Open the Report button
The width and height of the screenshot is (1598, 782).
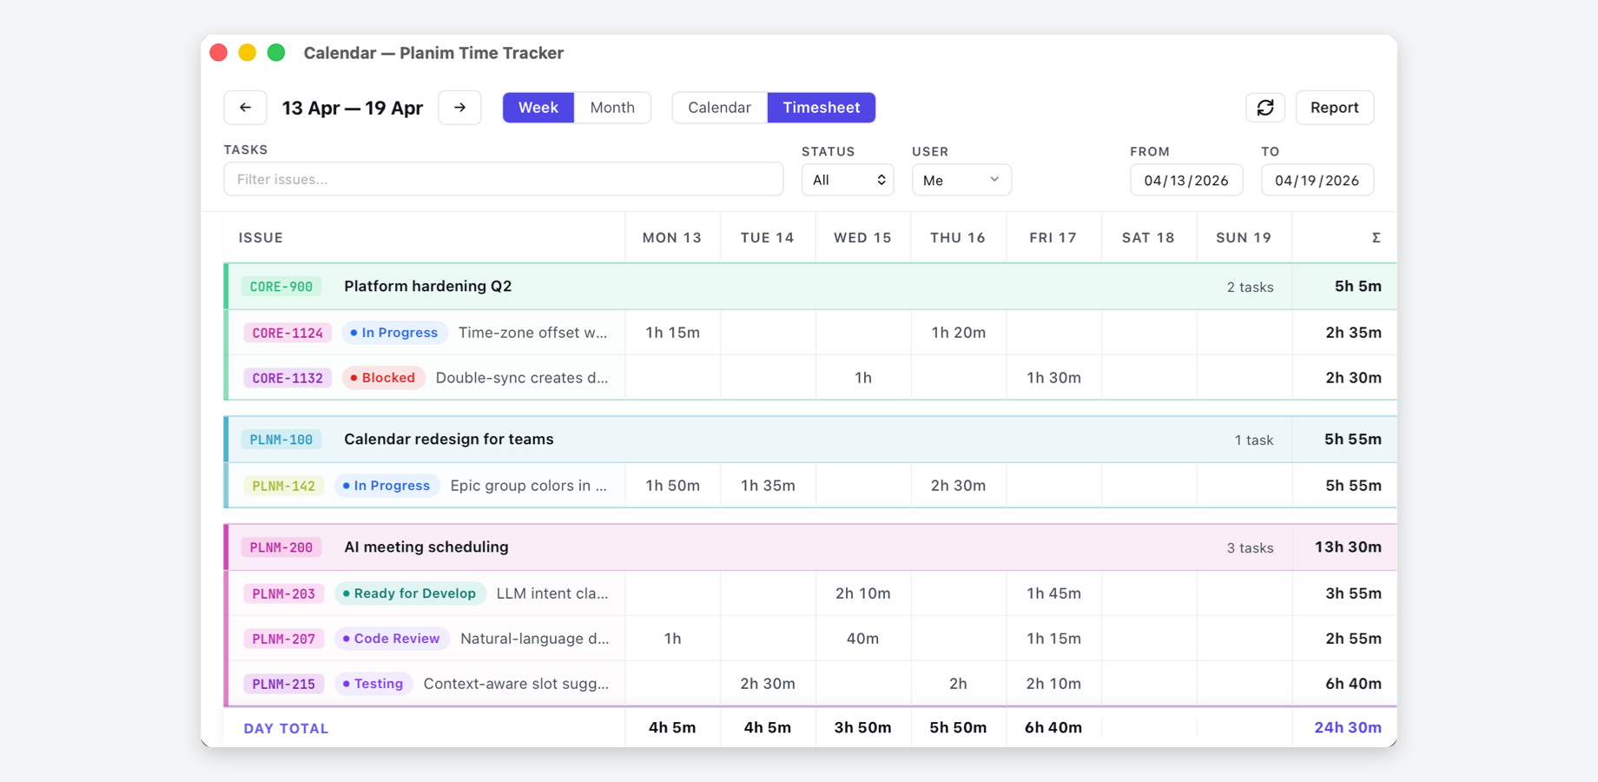tap(1335, 108)
